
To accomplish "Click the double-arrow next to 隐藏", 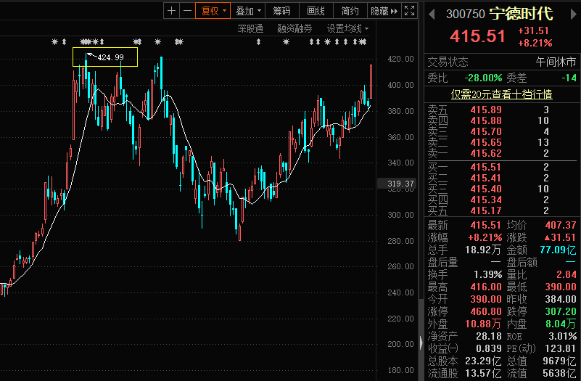I will [394, 11].
